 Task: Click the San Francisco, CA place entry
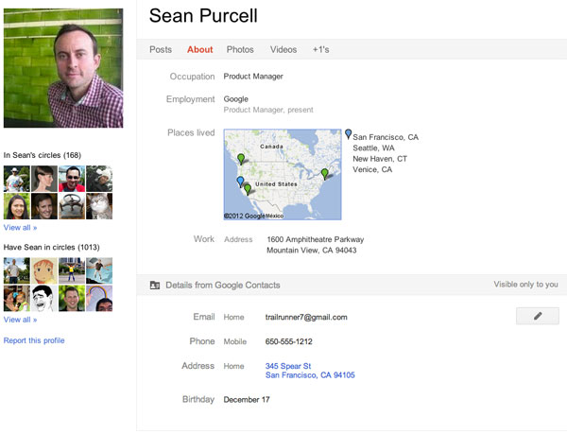tap(386, 137)
